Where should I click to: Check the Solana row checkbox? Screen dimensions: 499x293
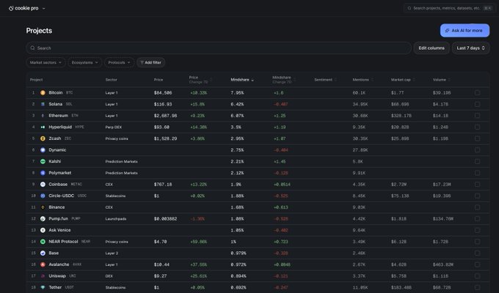477,104
